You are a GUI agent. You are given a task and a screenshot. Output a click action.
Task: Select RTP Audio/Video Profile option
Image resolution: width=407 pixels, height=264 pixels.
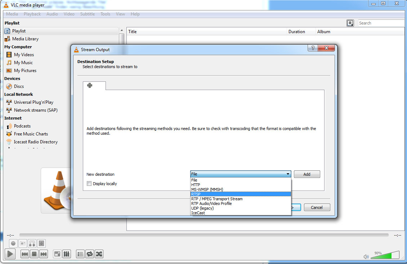click(x=240, y=203)
